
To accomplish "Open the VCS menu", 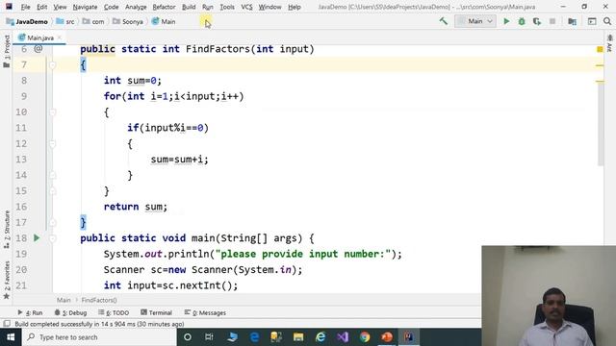I will 246,7.
